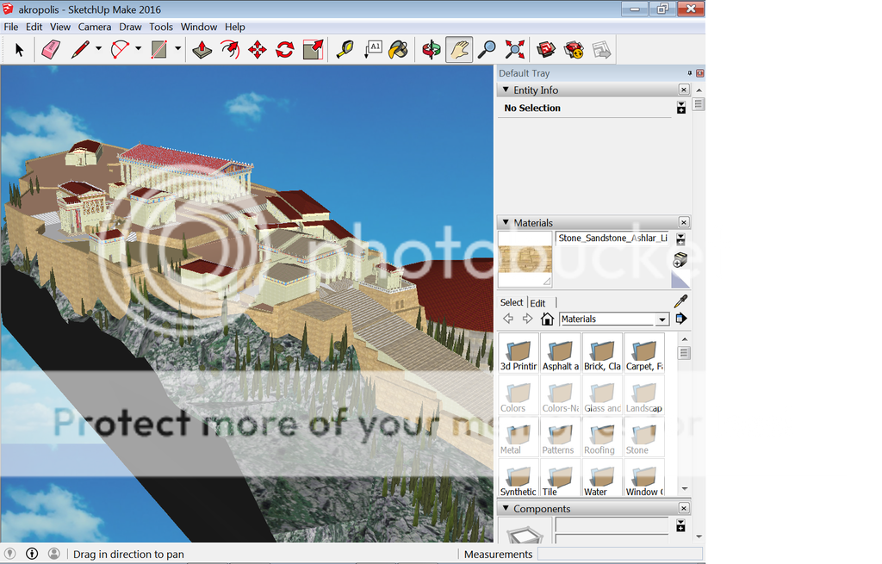Close the Materials panel

[683, 222]
